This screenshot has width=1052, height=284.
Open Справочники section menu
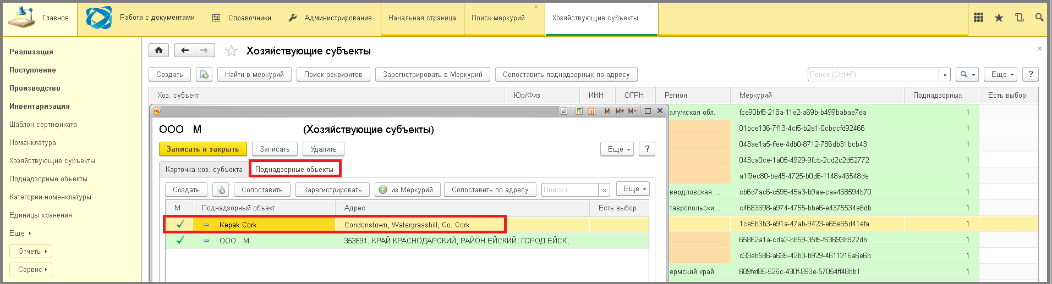[242, 18]
